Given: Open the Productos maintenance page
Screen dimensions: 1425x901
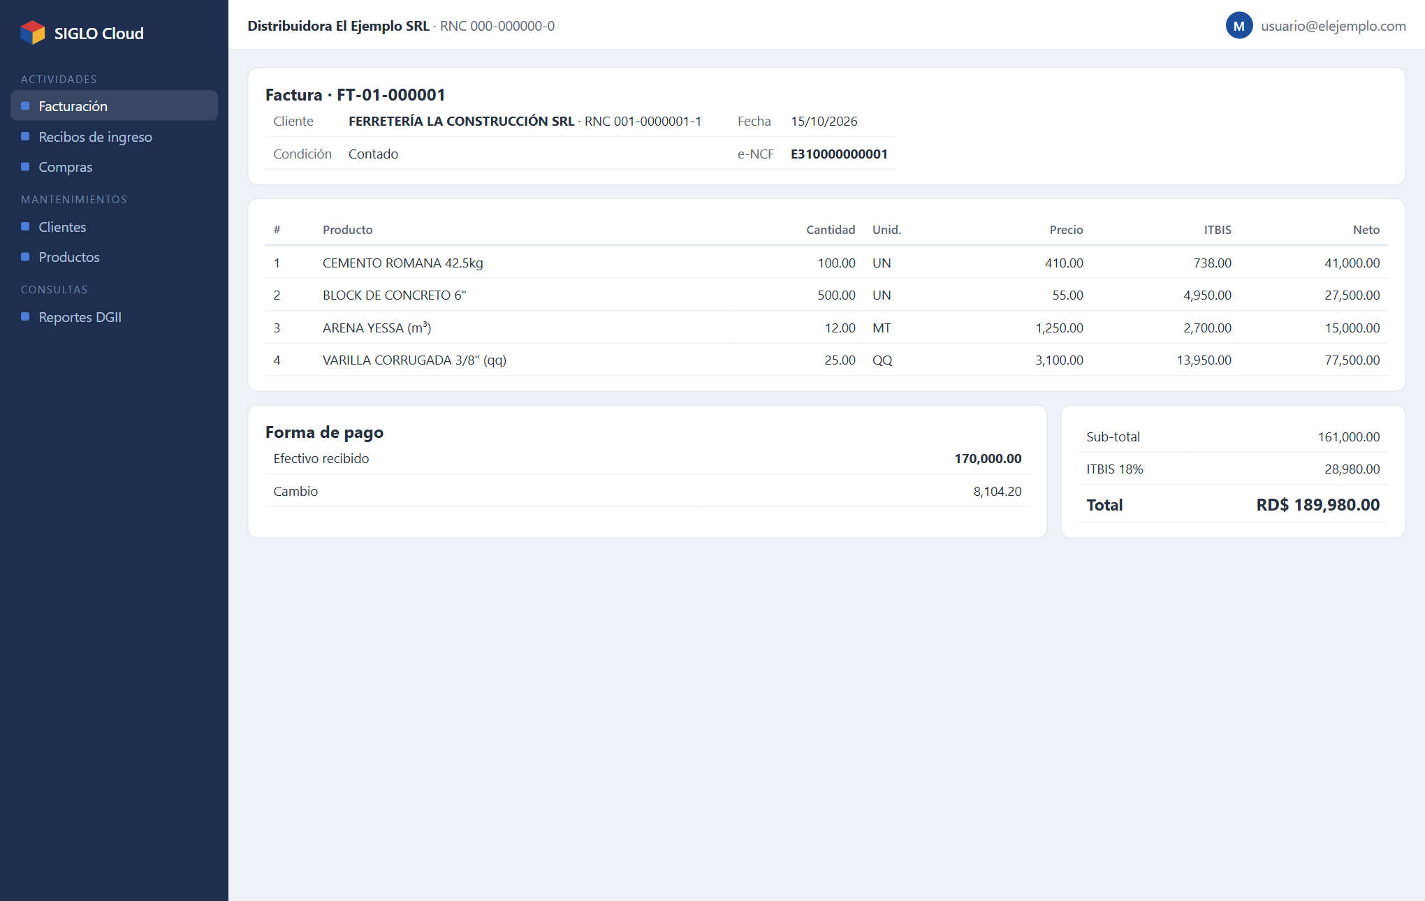Looking at the screenshot, I should (114, 257).
